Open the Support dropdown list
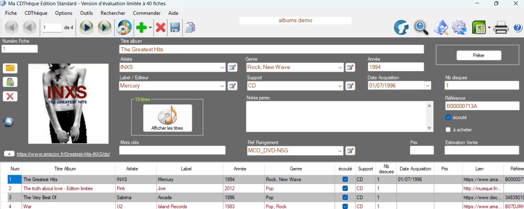Viewport: 524px width, 209px height. click(340, 86)
